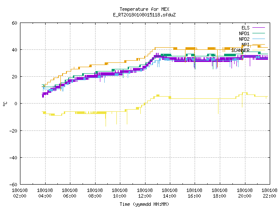Click the x-axis time label '10:00'
This screenshot has width=278, height=208.
pos(120,196)
